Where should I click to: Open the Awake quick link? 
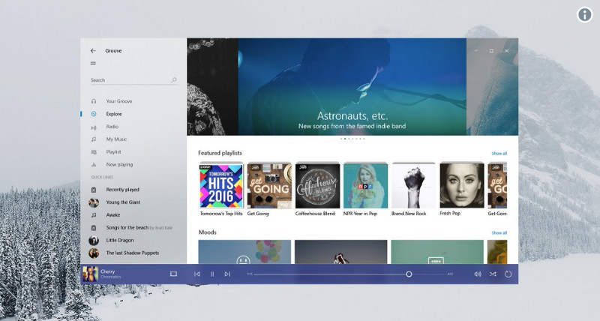(x=113, y=215)
